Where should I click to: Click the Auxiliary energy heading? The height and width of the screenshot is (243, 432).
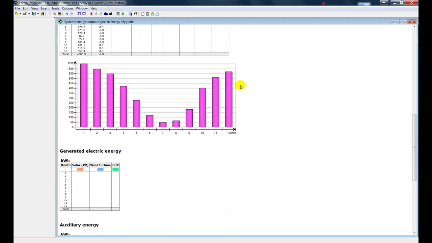[79, 225]
